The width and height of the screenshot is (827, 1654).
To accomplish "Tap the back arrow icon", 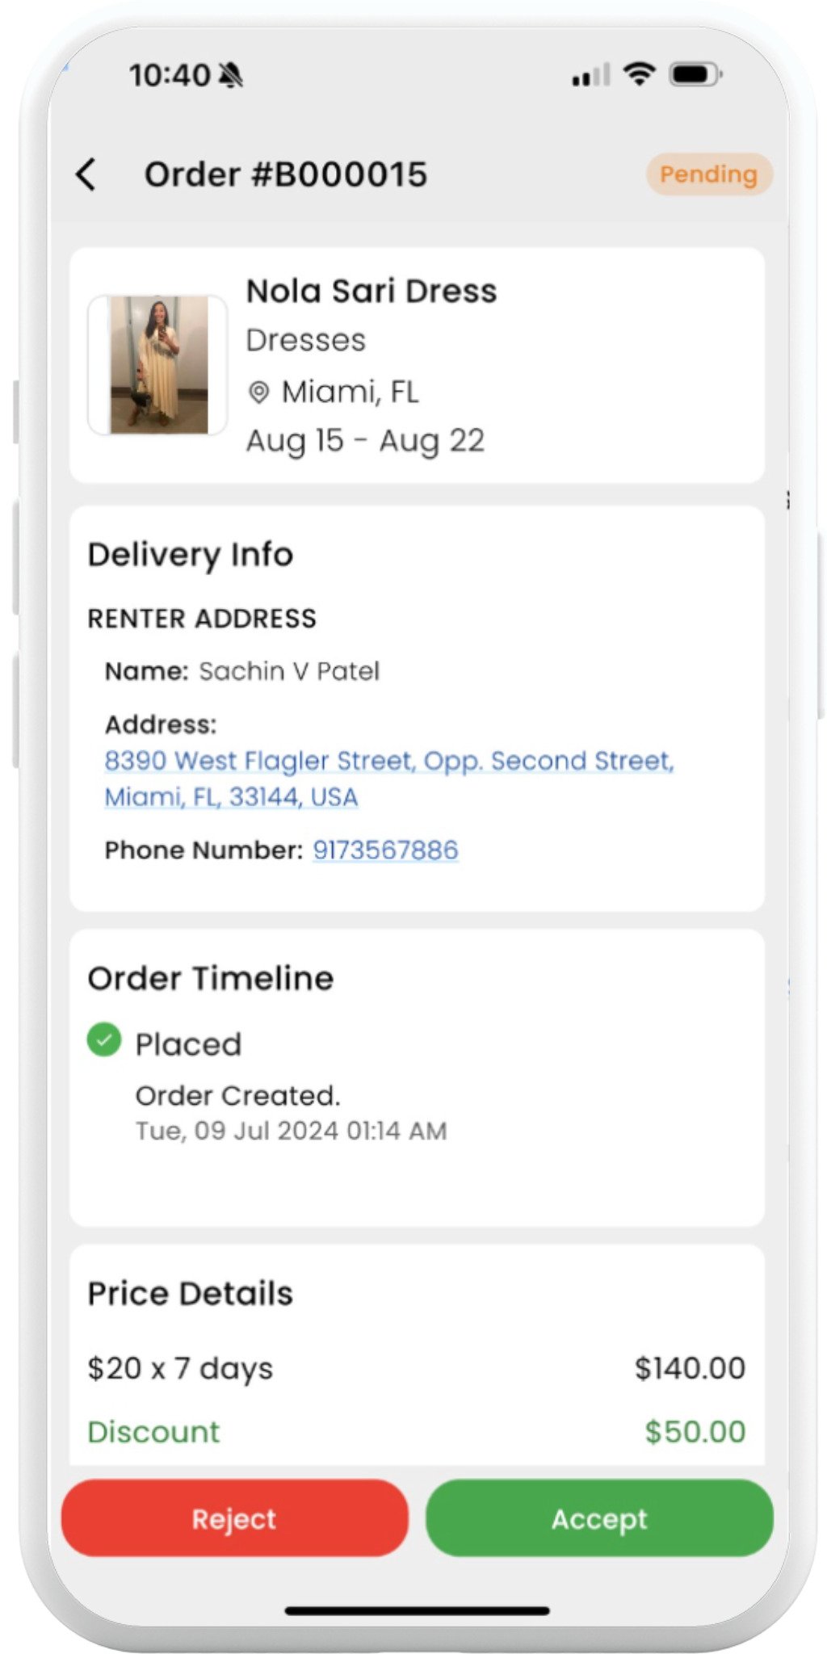I will coord(86,174).
